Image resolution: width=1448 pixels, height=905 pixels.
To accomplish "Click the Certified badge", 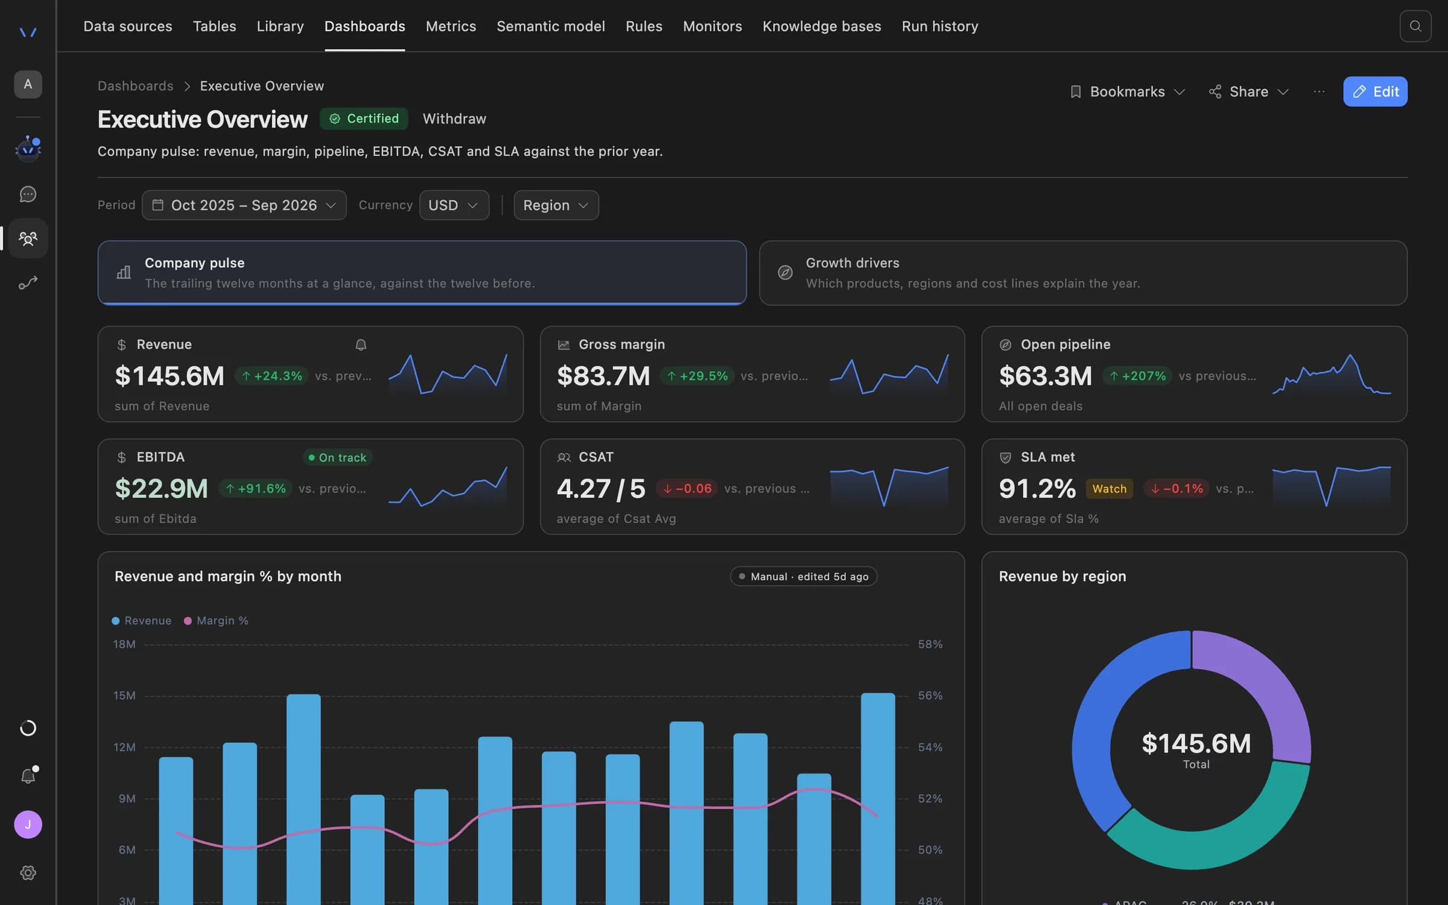I will tap(364, 119).
